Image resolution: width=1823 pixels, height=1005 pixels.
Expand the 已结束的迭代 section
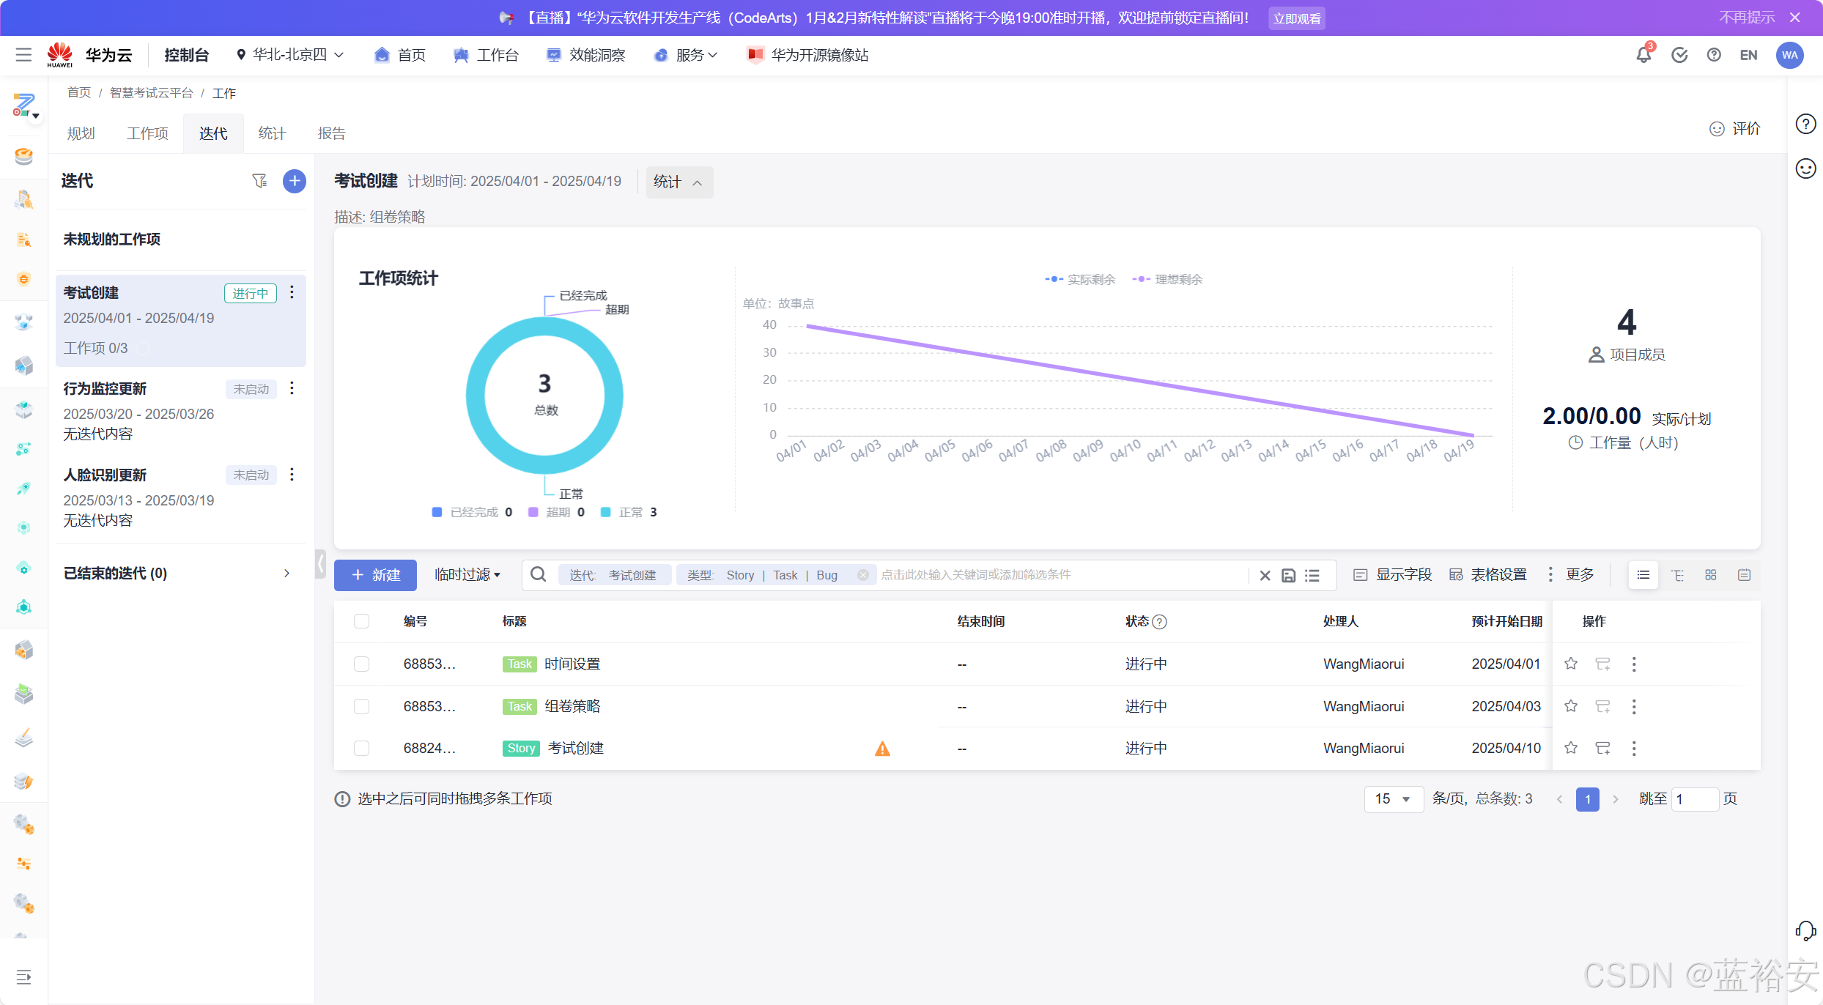coord(286,574)
